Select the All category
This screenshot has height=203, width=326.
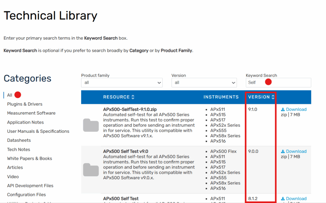click(10, 95)
